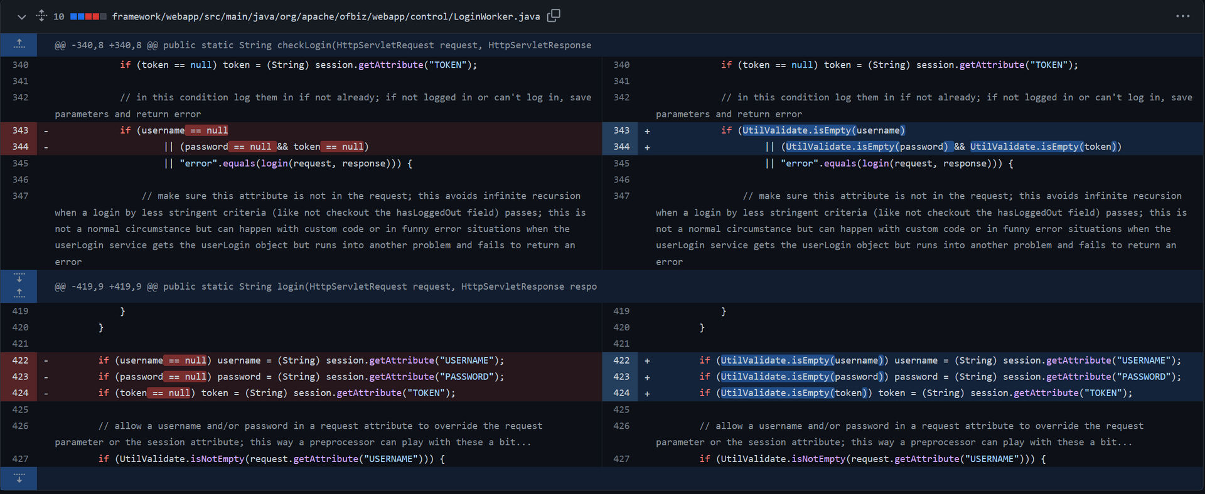Click removed '(password == null && token == null)' line

[274, 147]
